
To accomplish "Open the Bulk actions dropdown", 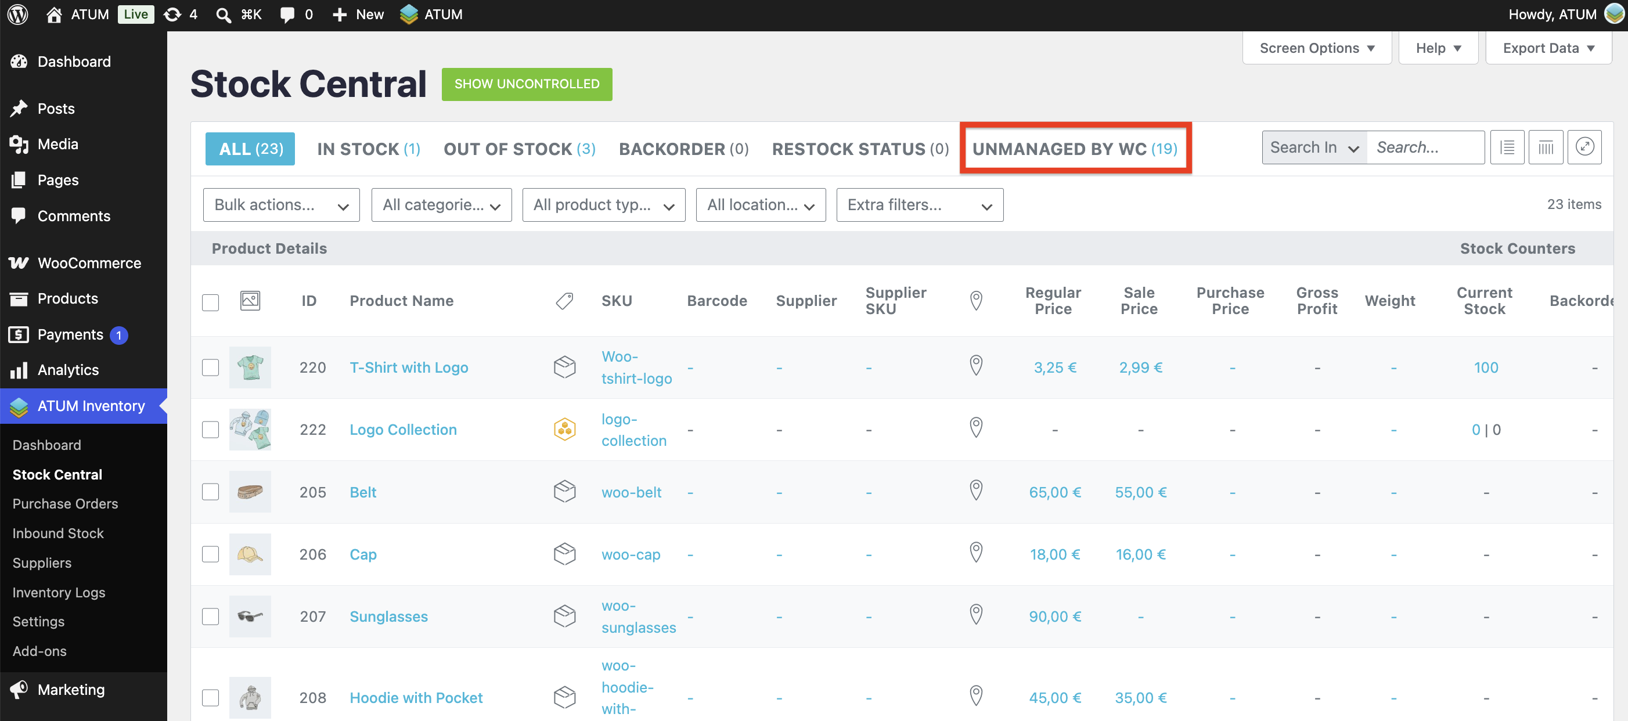I will point(281,205).
